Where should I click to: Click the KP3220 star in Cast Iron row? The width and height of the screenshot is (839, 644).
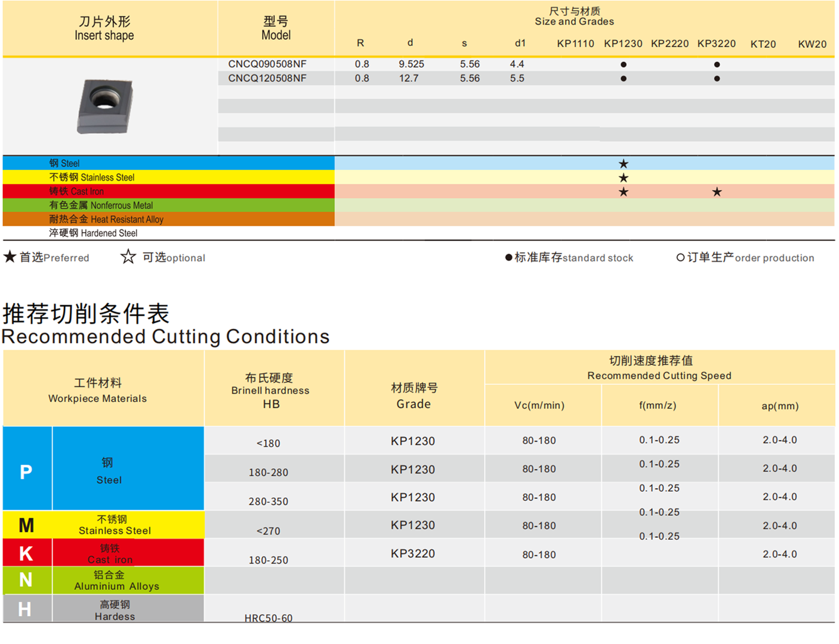point(717,191)
